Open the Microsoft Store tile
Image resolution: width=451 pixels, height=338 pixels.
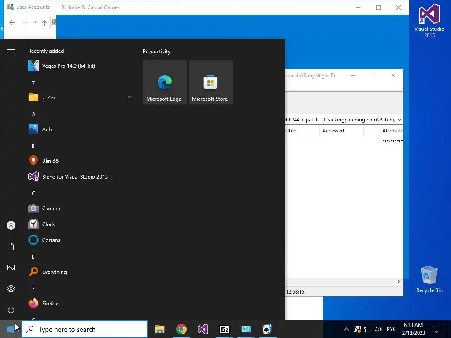click(210, 82)
